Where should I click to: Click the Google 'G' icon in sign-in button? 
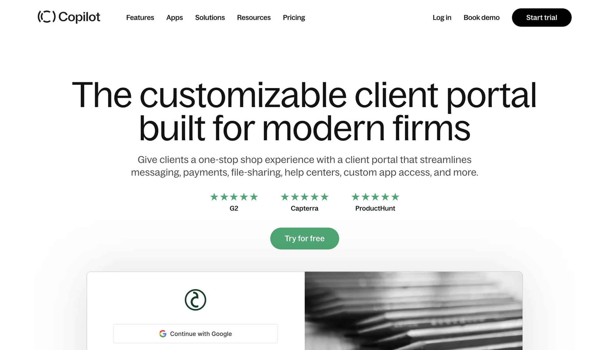pos(163,334)
